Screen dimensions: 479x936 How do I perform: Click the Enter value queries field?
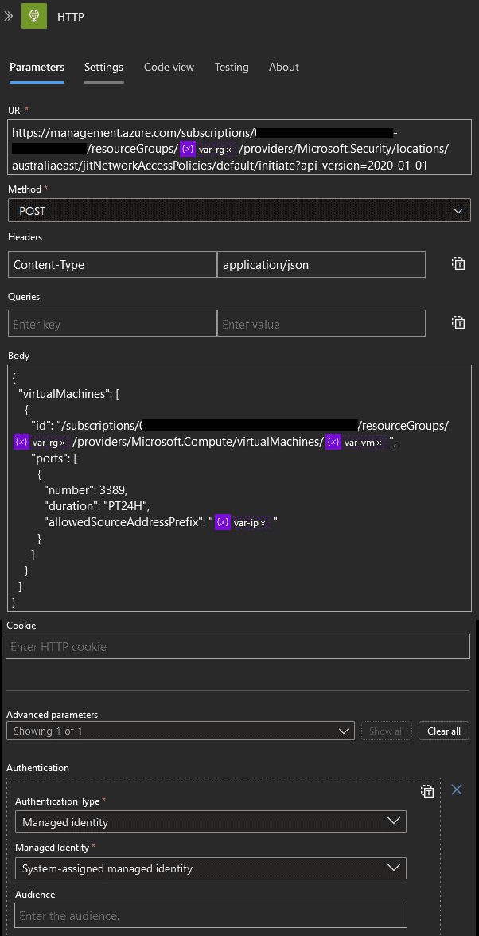coord(321,323)
